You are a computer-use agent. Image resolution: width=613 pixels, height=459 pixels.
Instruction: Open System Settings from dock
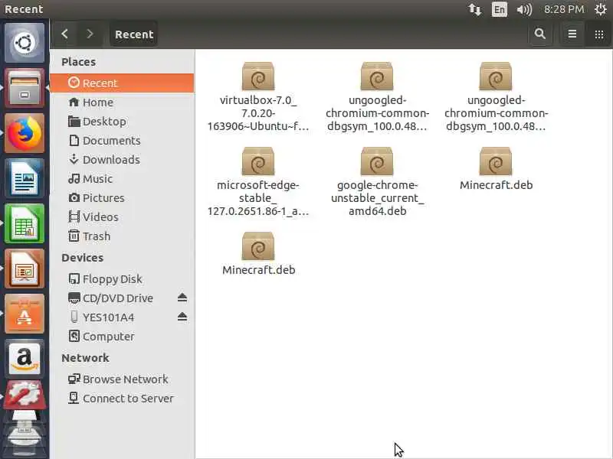tap(25, 395)
